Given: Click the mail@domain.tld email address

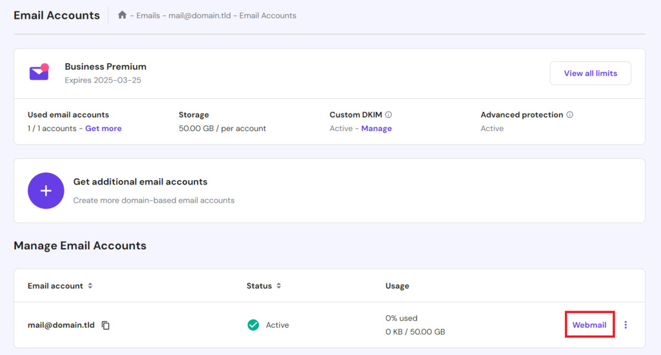Looking at the screenshot, I should (61, 325).
